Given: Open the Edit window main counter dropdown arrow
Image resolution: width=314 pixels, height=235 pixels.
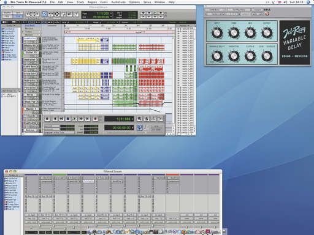Looking at the screenshot, I should [111, 13].
